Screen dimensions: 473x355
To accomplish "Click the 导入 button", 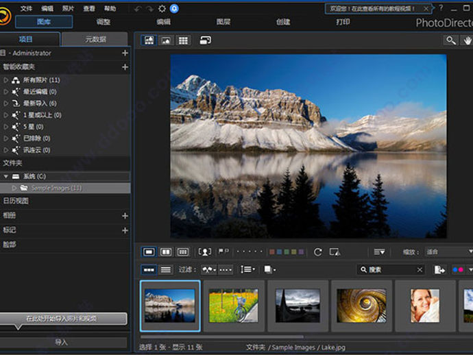I will [x=63, y=342].
